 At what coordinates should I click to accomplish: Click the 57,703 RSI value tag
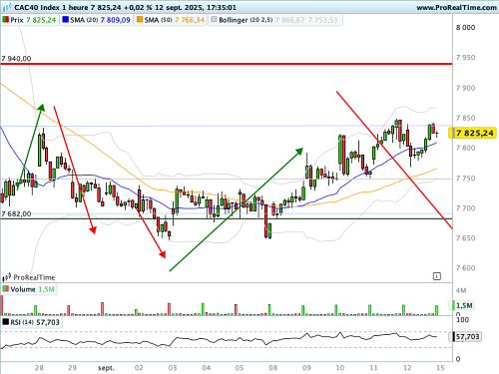465,337
